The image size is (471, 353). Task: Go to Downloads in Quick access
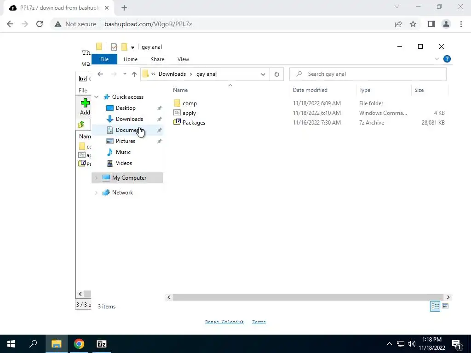129,119
